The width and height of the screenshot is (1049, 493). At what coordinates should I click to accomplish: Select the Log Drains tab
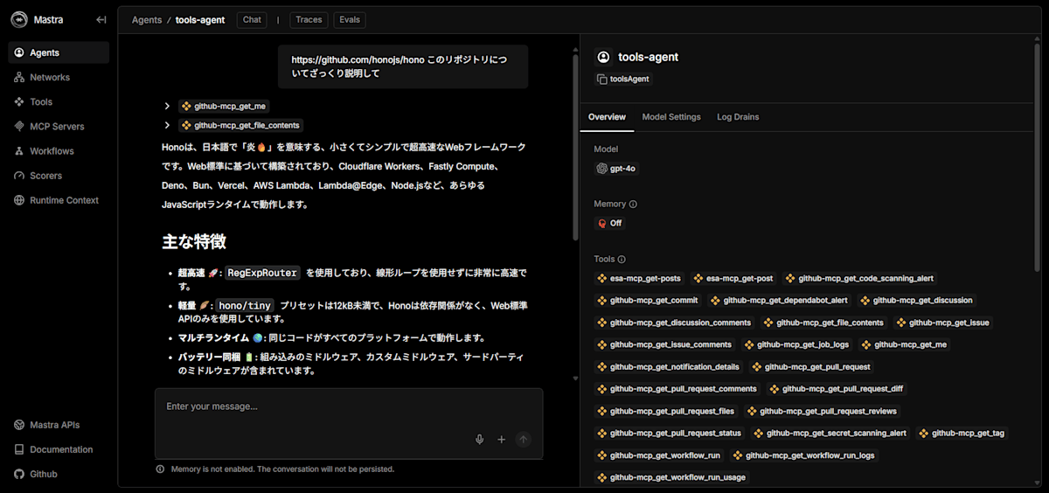pos(738,117)
